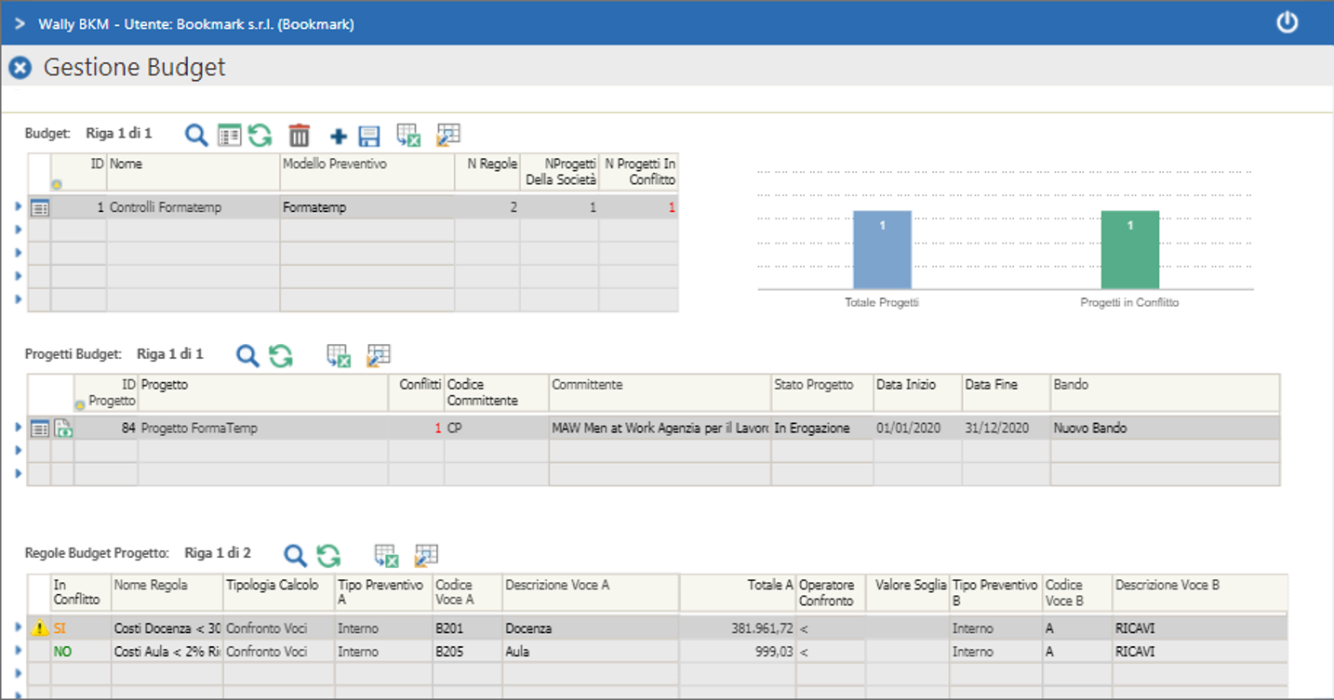Sort projects by Committente column header
Screen dimensions: 1334x700
660,392
